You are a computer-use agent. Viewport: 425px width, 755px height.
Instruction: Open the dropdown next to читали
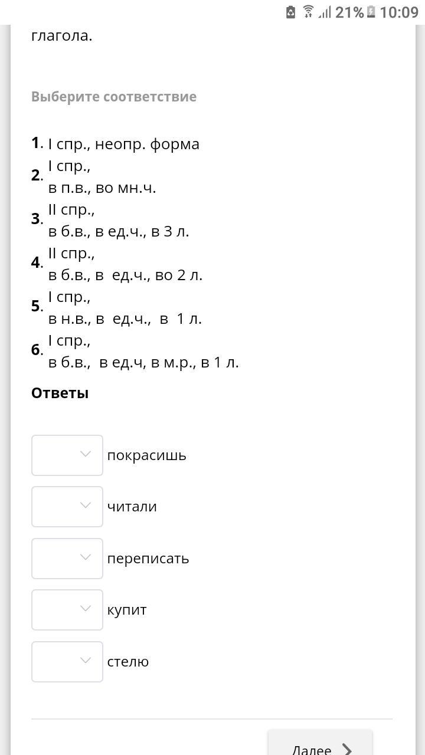[x=67, y=506]
